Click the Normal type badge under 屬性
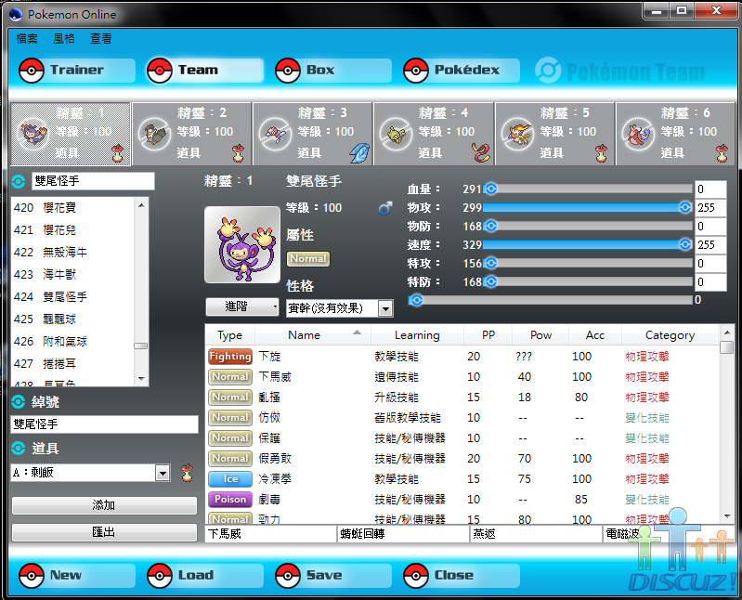 (308, 259)
